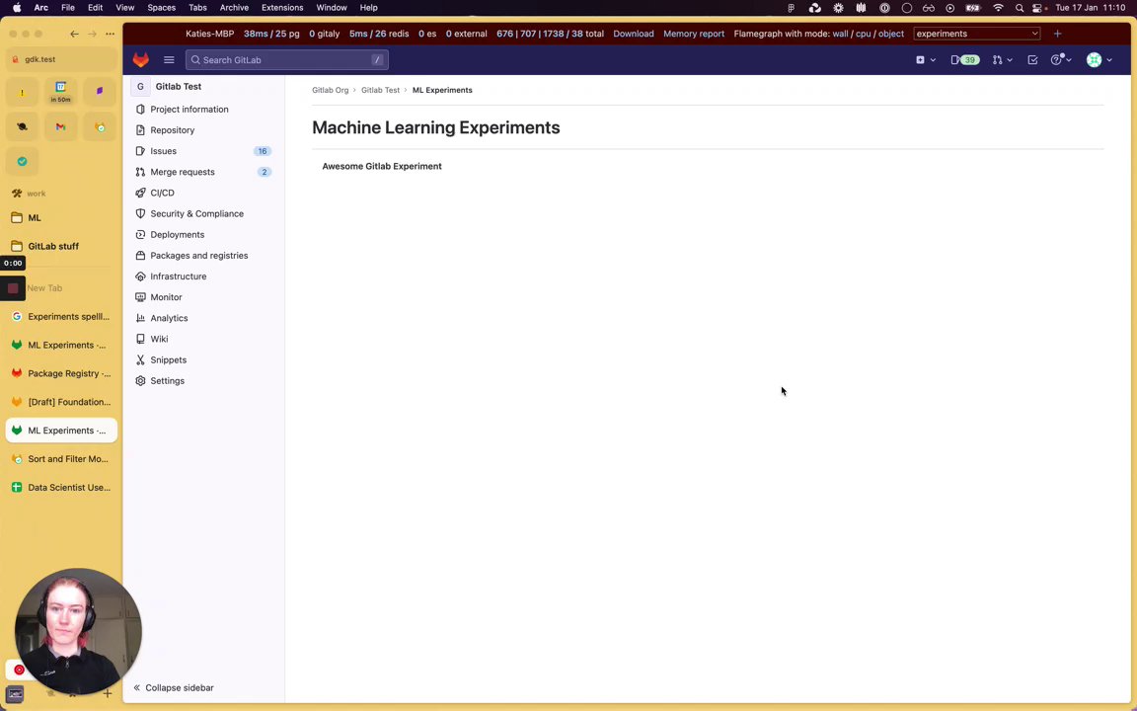Open the merge requests header dropdown
The width and height of the screenshot is (1137, 711).
pos(1002,60)
